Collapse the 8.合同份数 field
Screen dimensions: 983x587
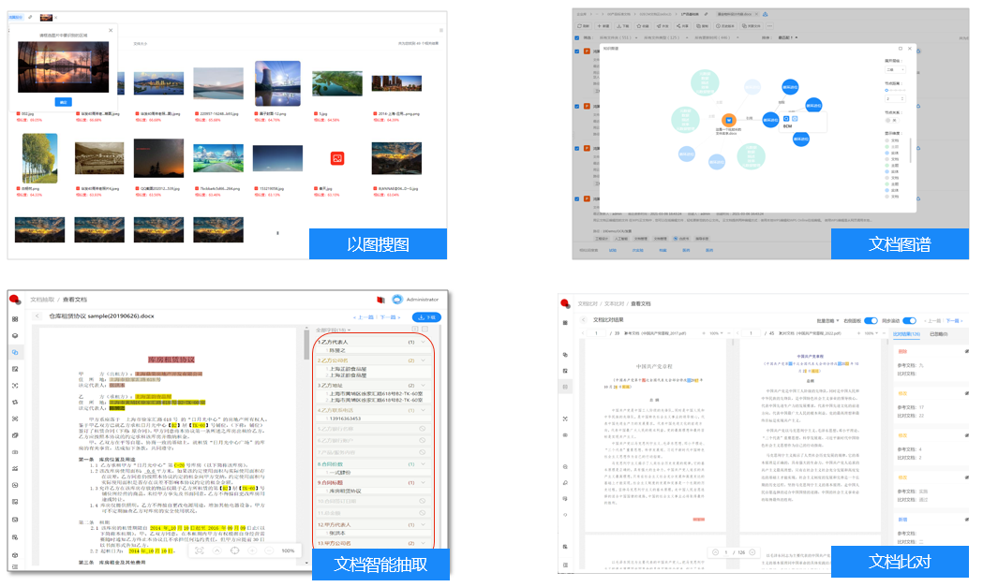point(424,464)
